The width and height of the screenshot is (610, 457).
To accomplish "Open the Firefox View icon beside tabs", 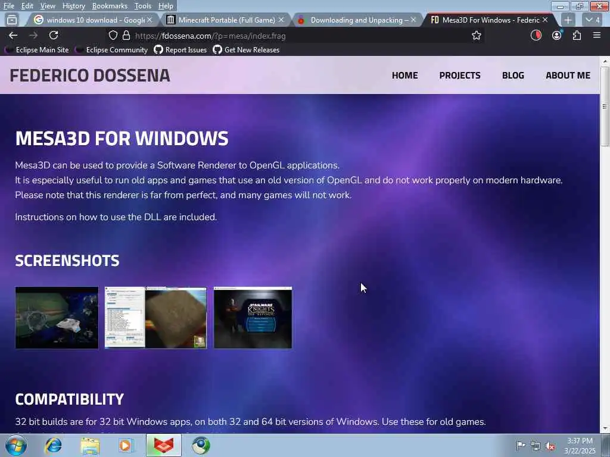I will (x=12, y=20).
